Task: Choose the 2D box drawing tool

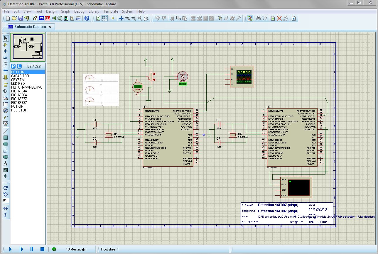Action: pos(5,138)
